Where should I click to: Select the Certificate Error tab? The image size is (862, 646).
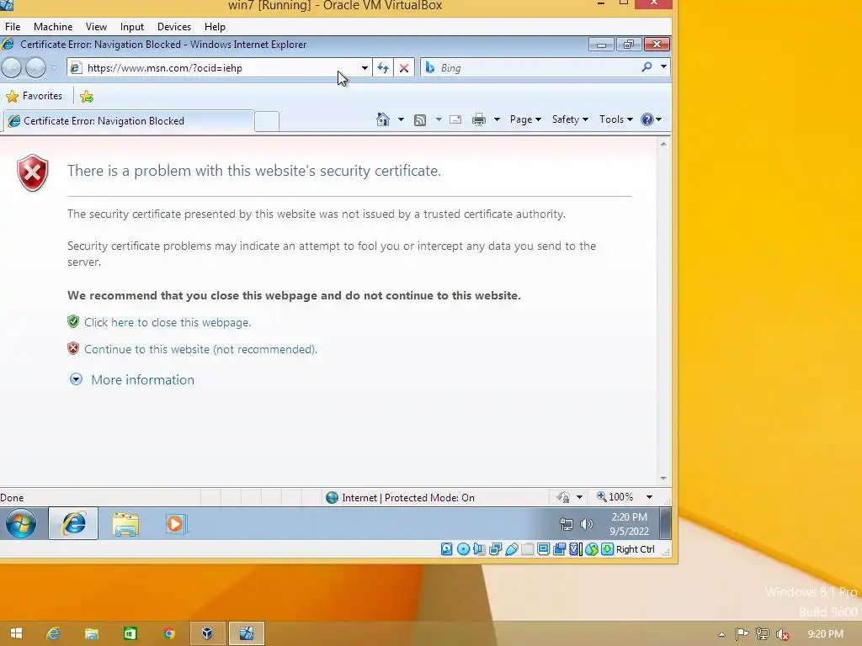point(129,121)
